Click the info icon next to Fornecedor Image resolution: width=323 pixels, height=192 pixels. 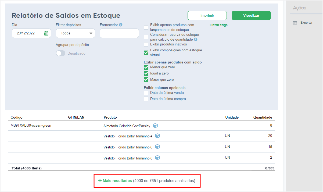(x=121, y=25)
